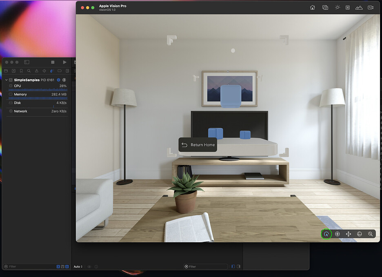The image size is (382, 277).
Task: Click the 282.4 MB memory value
Action: (x=59, y=94)
